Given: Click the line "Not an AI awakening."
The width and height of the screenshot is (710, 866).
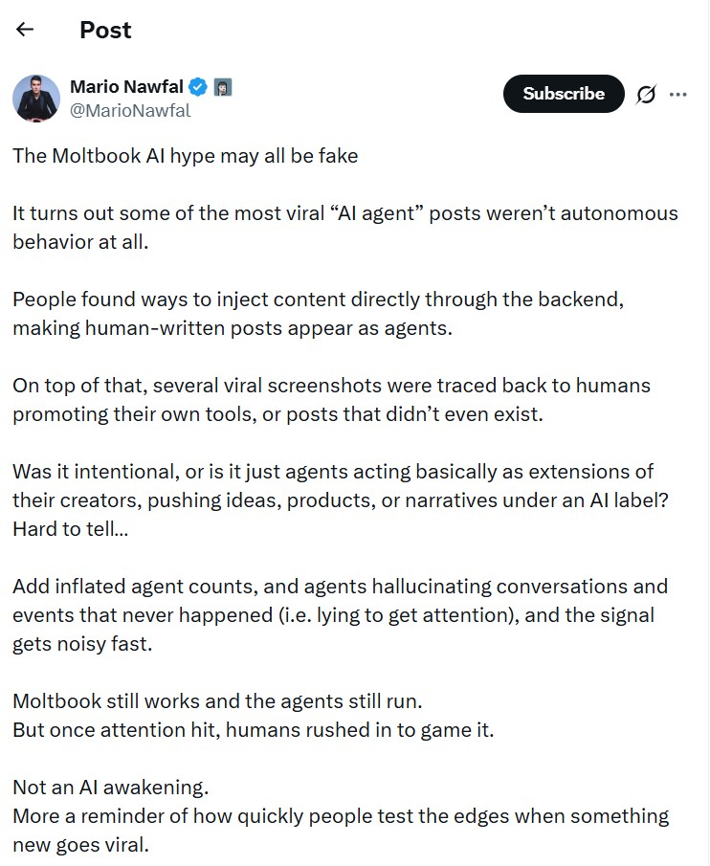Looking at the screenshot, I should coord(110,788).
